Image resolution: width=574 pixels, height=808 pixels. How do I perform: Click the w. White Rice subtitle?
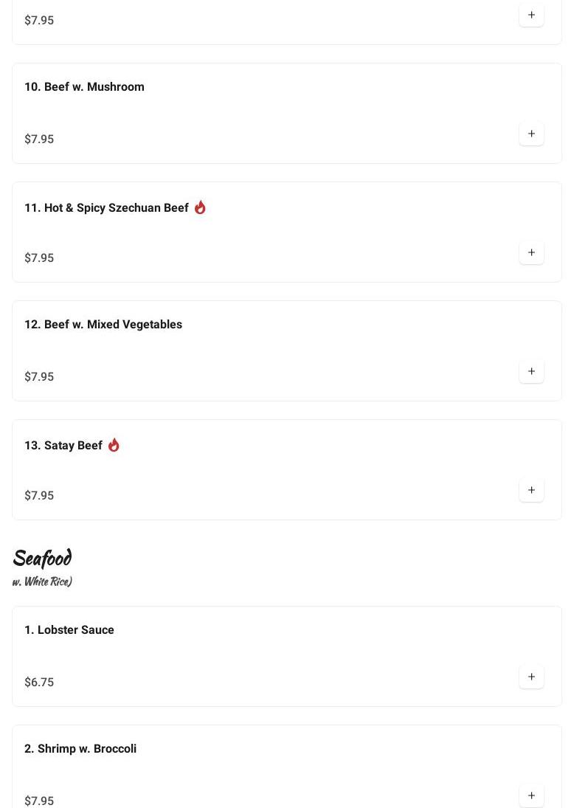pos(42,581)
